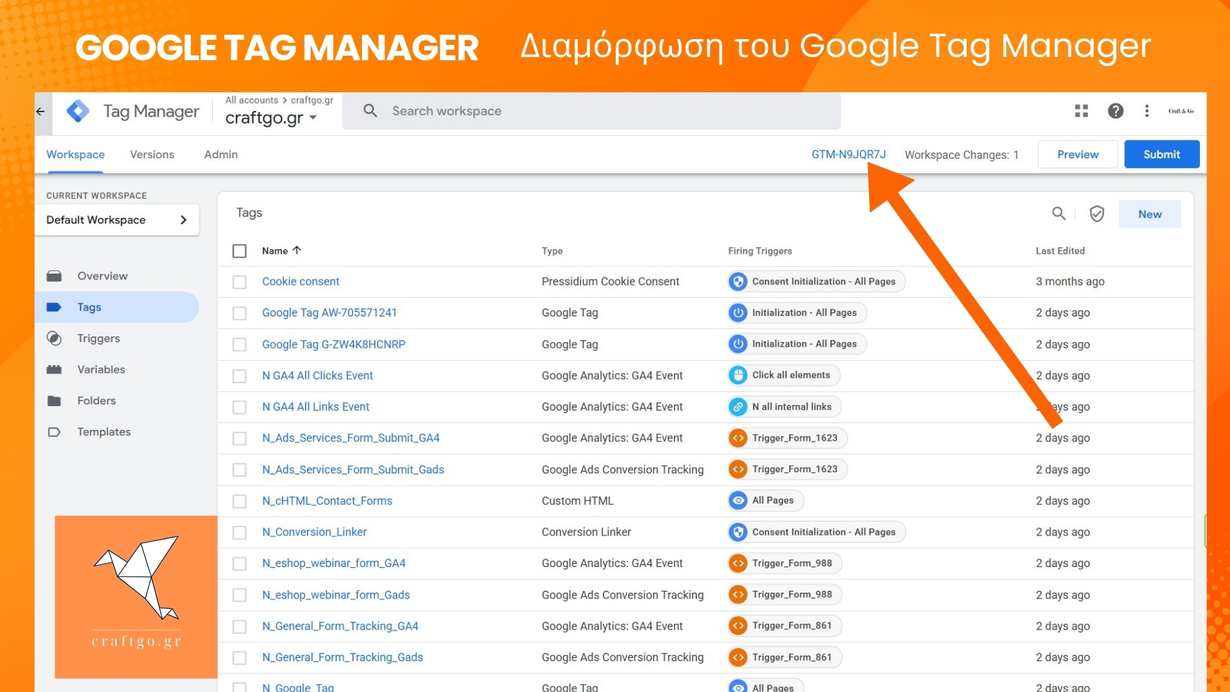Click Trigger_Form_861 chip in N_General_Form_Tracking_GA4 row

(x=785, y=626)
